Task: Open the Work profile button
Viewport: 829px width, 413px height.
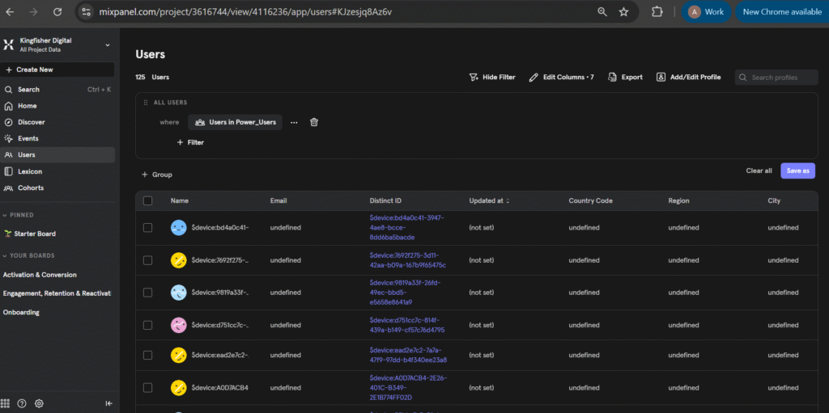Action: pos(706,11)
